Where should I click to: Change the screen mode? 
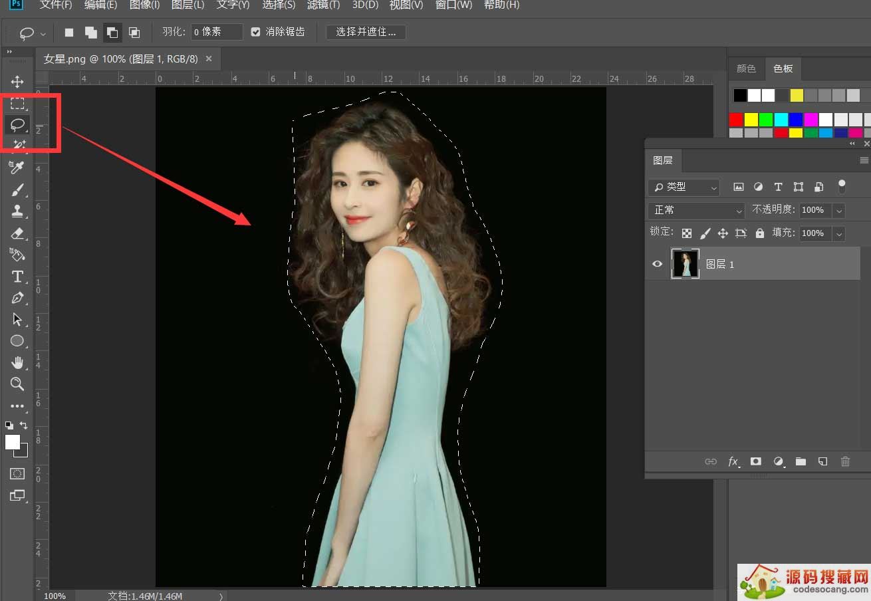tap(17, 495)
